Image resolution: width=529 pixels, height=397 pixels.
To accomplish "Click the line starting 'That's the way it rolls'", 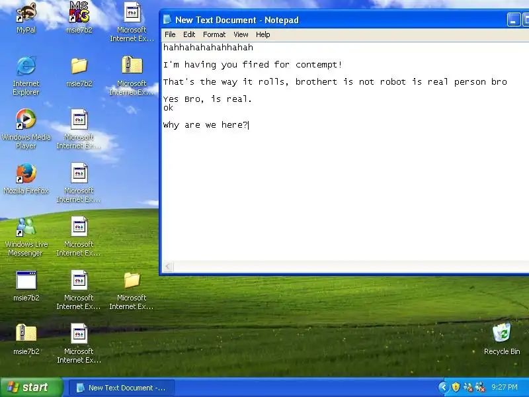I will pyautogui.click(x=335, y=81).
